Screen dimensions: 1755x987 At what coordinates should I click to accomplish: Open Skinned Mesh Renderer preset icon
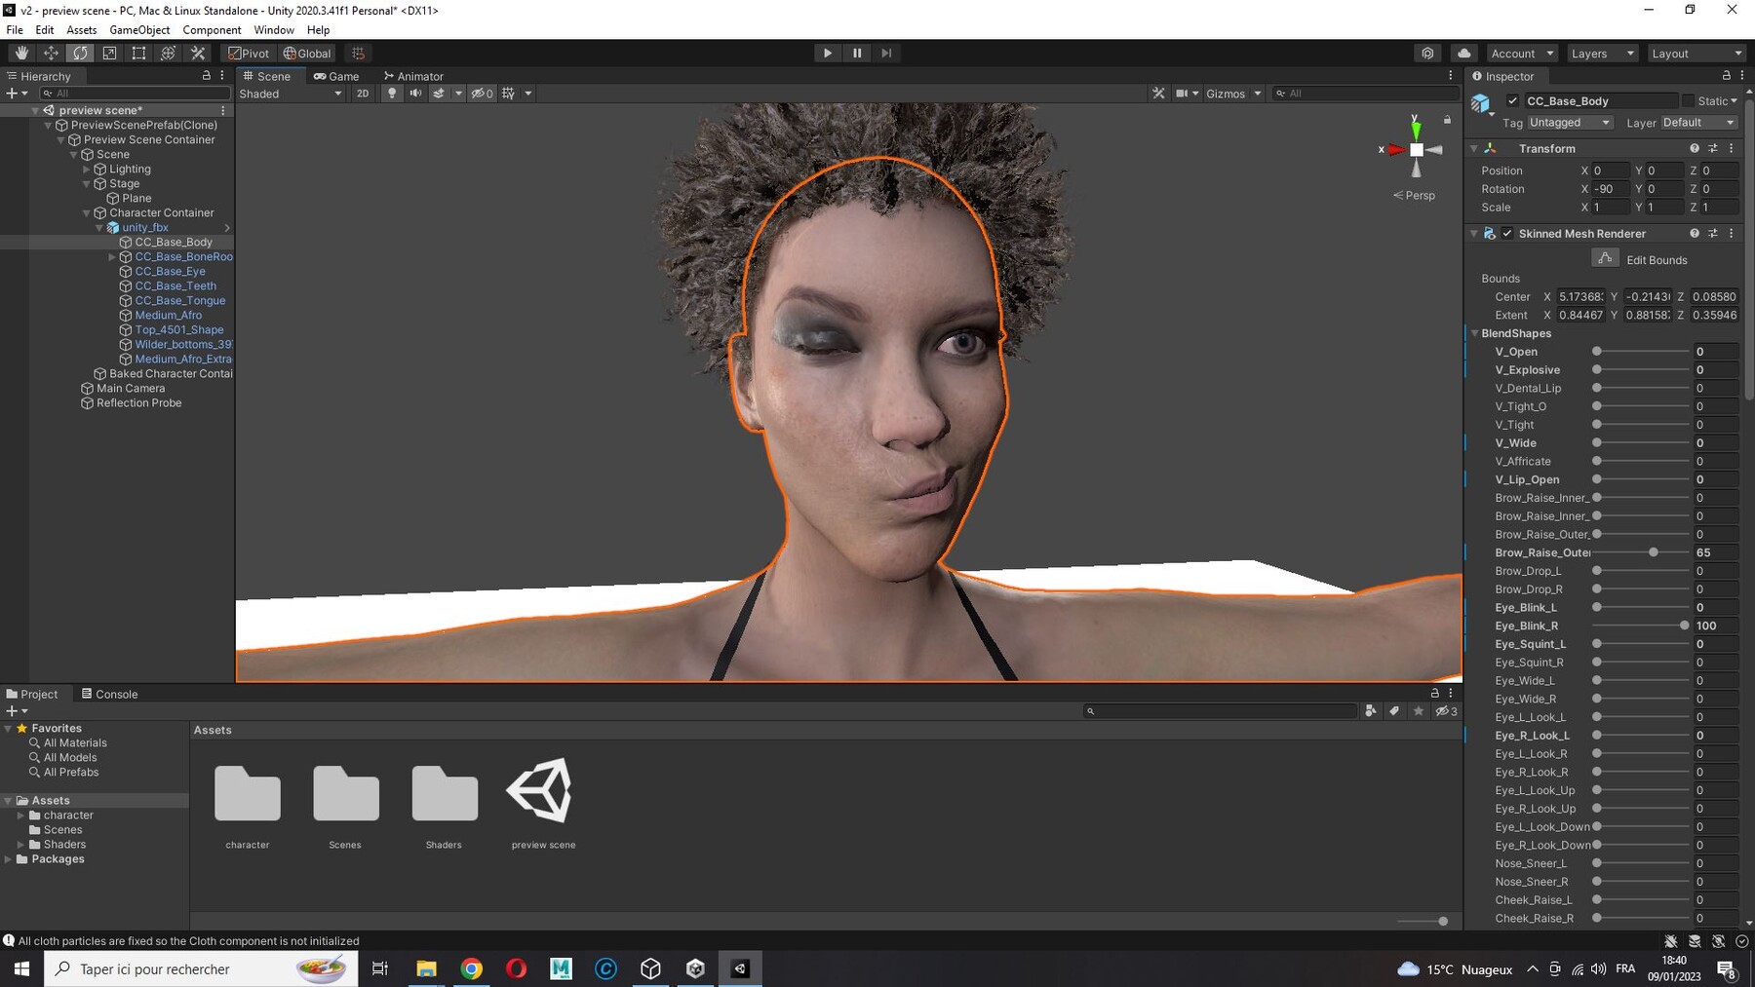[x=1713, y=234]
